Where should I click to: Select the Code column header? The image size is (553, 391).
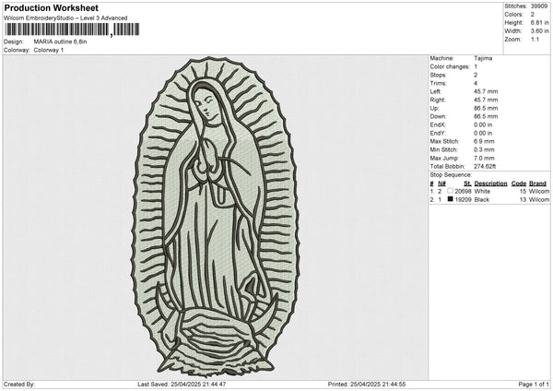pos(519,183)
